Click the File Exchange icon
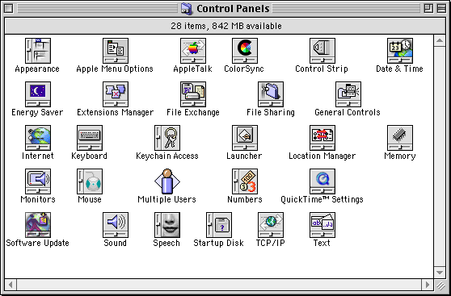 click(x=193, y=94)
